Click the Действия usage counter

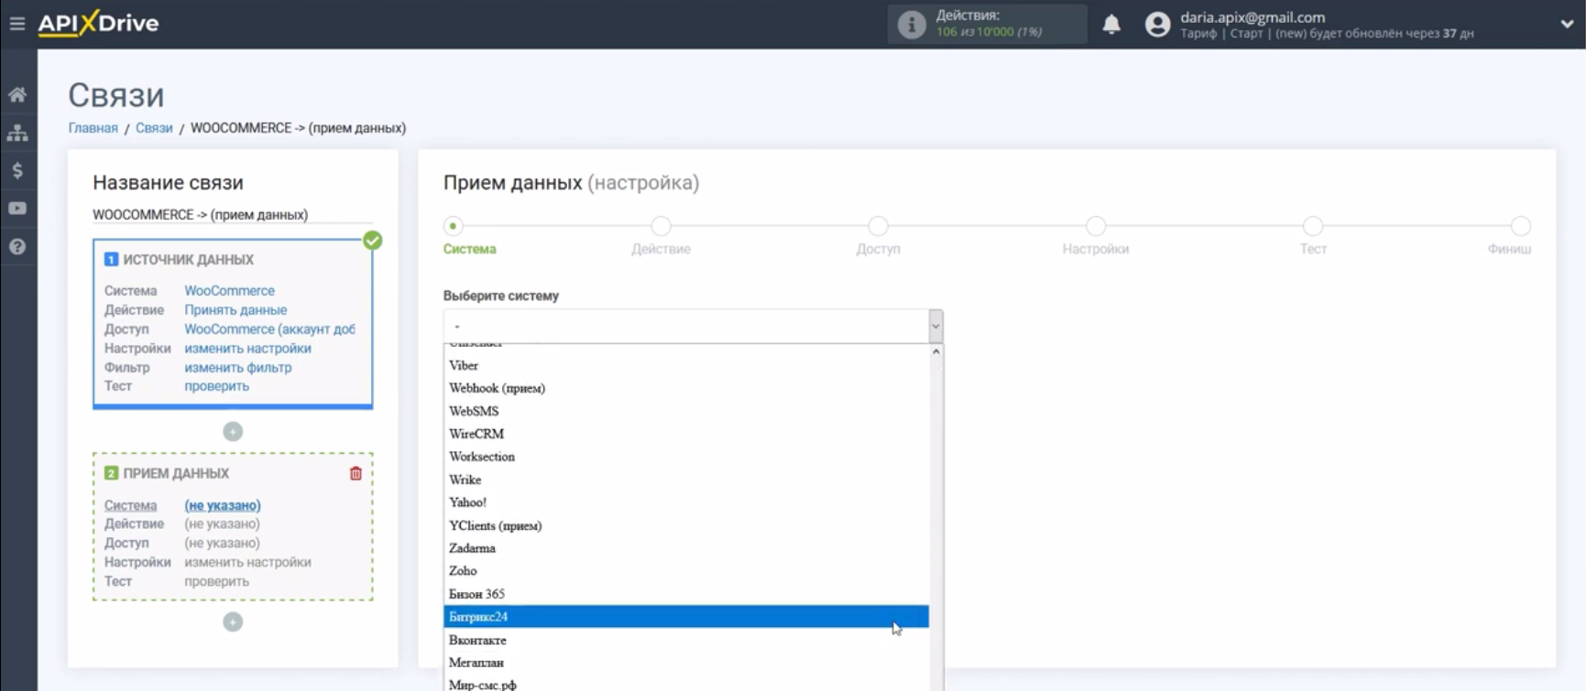coord(989,24)
